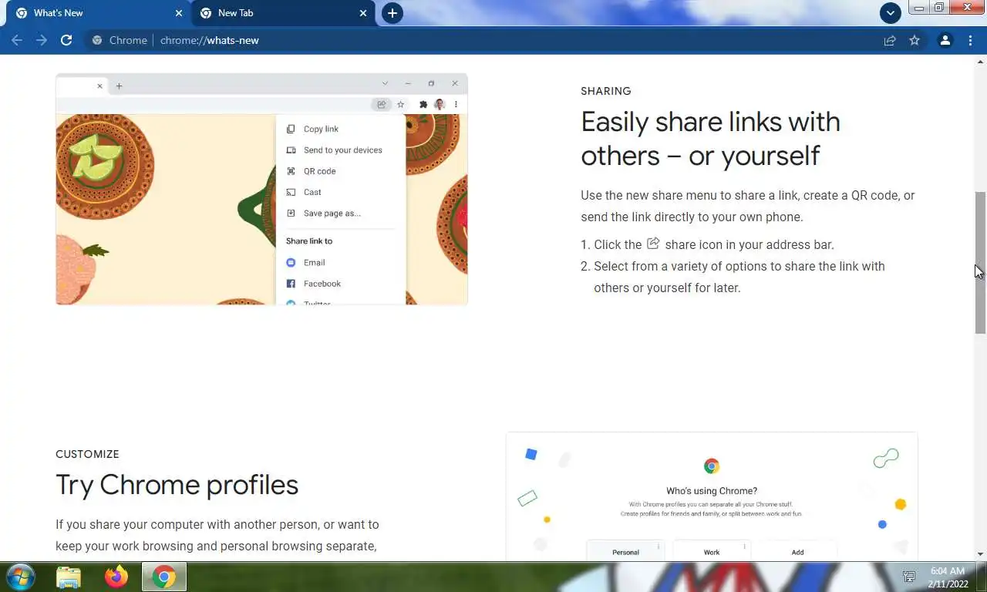This screenshot has height=592, width=987.
Task: Open File Explorer from the taskbar
Action: (69, 577)
